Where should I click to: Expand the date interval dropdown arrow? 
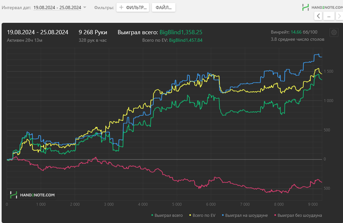click(x=85, y=8)
